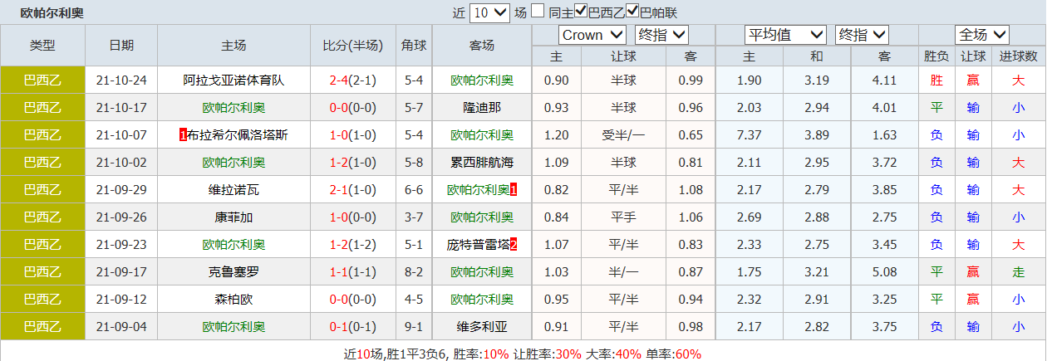Viewport: 1047px width, 361px height.
Task: Click the 日期 column header
Action: point(121,46)
